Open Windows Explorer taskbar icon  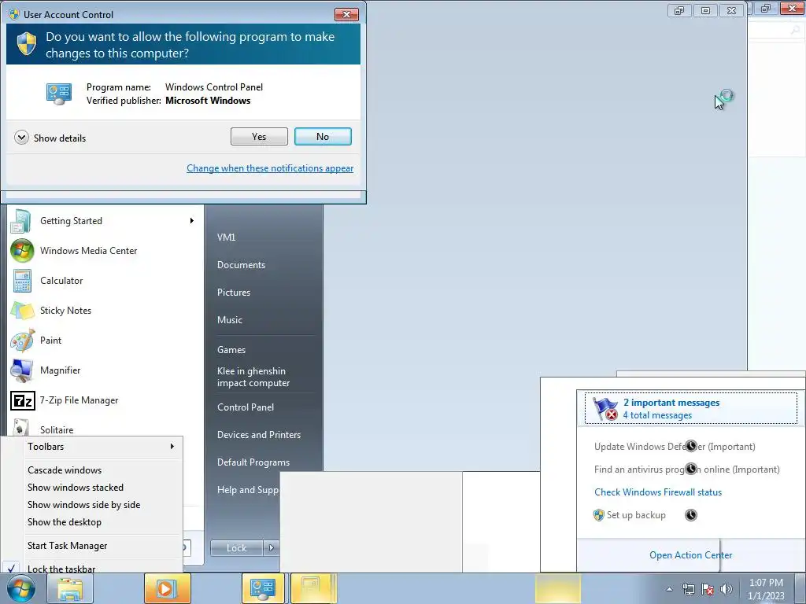[70, 588]
